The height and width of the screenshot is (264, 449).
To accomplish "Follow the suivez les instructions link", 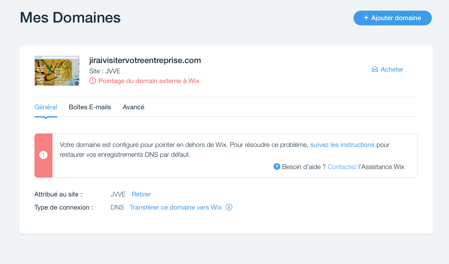I will coord(342,145).
